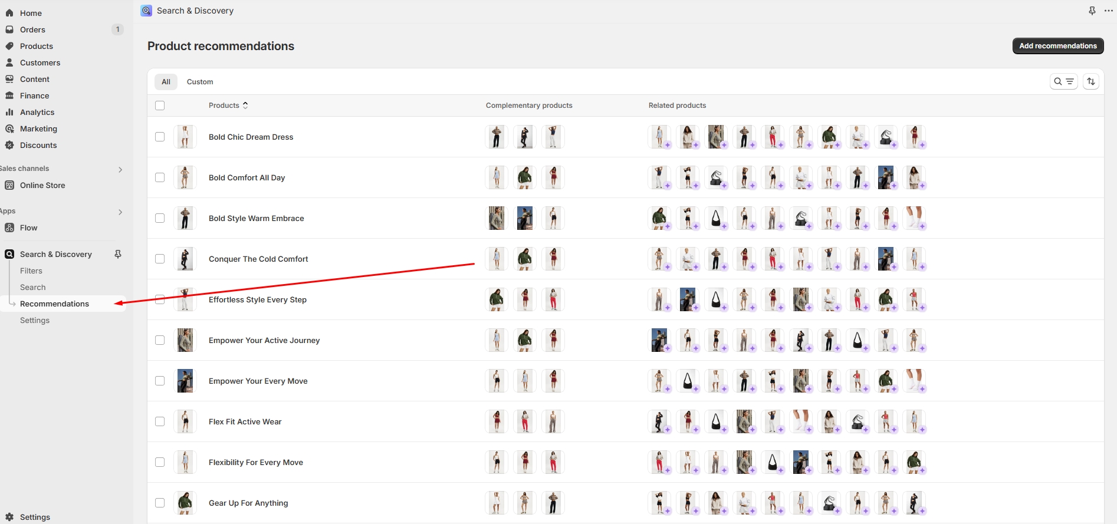Check the Bold Chic Dream Dress row
The height and width of the screenshot is (524, 1117).
point(160,137)
